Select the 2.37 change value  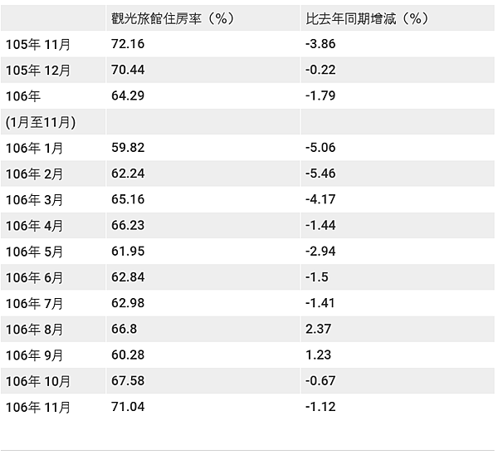[x=319, y=329]
